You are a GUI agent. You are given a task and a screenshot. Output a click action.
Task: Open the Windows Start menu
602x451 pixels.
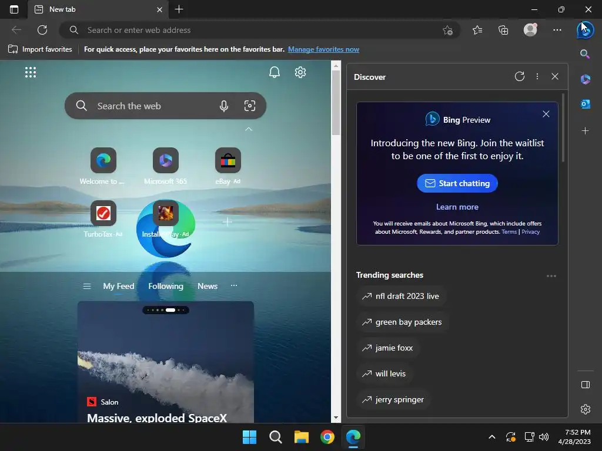[x=249, y=437]
